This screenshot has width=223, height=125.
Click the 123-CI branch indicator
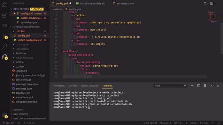8,123
